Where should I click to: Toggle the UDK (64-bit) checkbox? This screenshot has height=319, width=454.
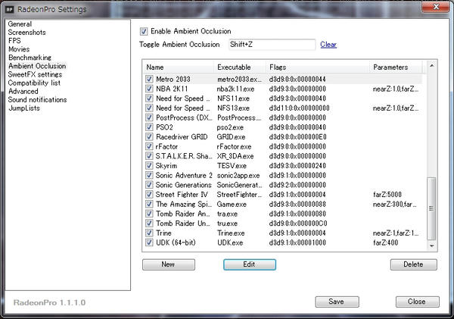pos(149,242)
